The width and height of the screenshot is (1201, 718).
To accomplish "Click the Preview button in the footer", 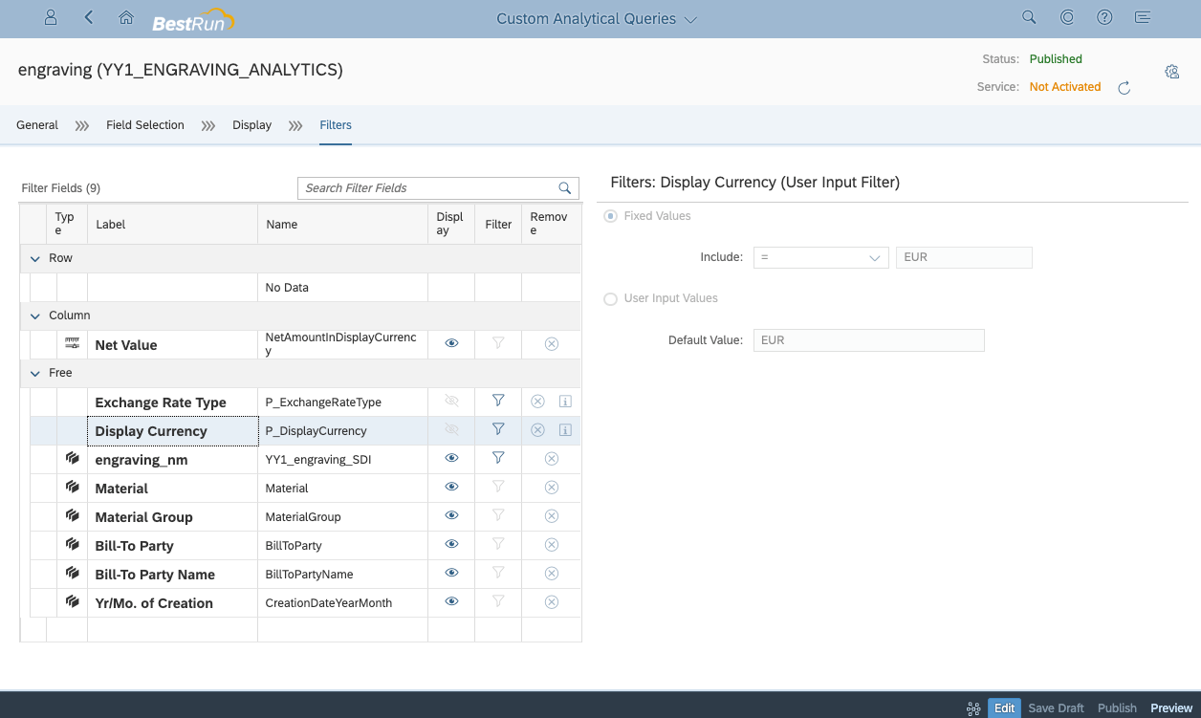I will pos(1170,707).
